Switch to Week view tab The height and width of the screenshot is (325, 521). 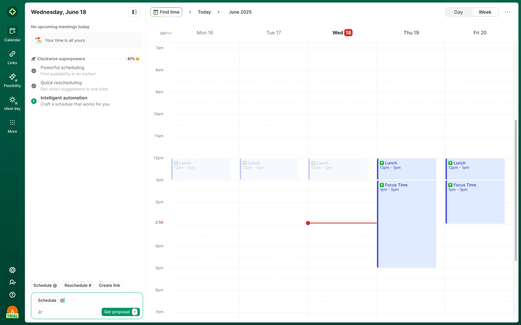[485, 12]
